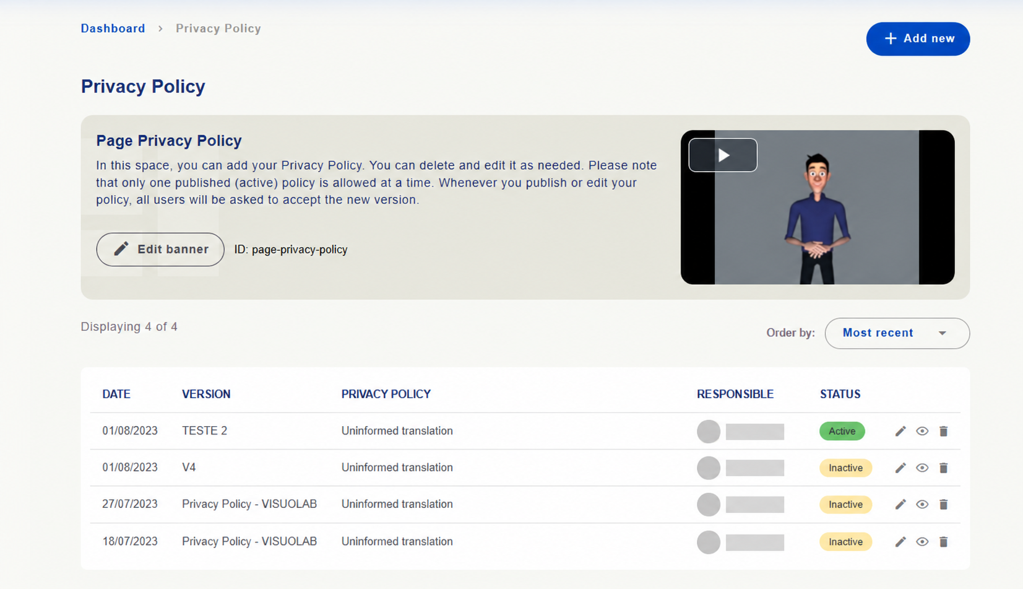Click the sign language avatar thumbnail
This screenshot has width=1023, height=589.
pyautogui.click(x=818, y=207)
